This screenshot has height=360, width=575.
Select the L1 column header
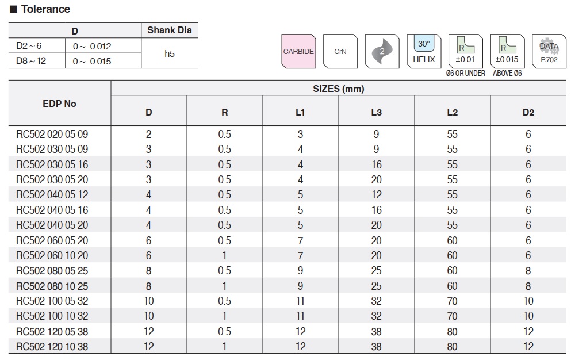click(300, 112)
